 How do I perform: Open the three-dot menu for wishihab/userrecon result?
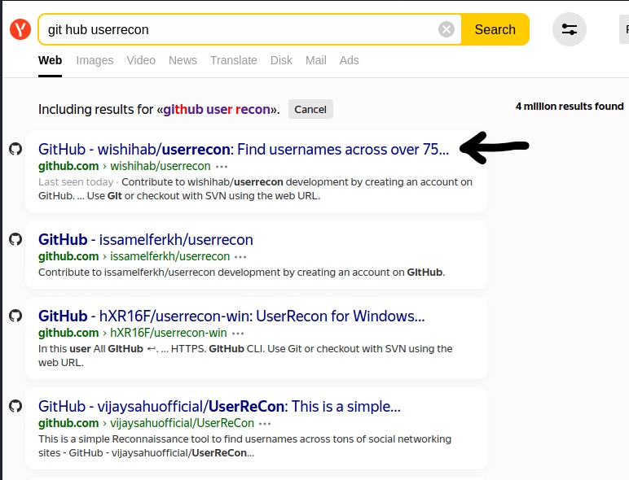pyautogui.click(x=222, y=166)
